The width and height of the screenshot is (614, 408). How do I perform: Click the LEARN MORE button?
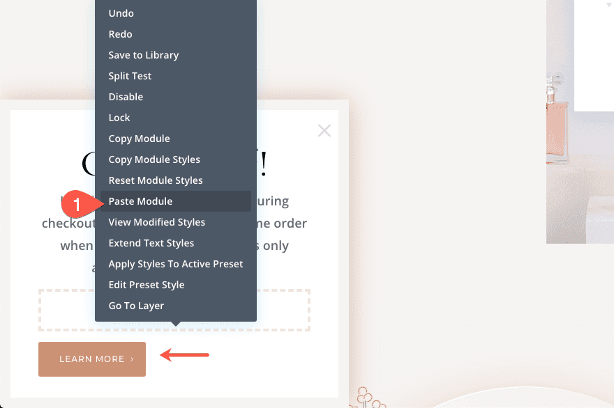click(x=91, y=359)
